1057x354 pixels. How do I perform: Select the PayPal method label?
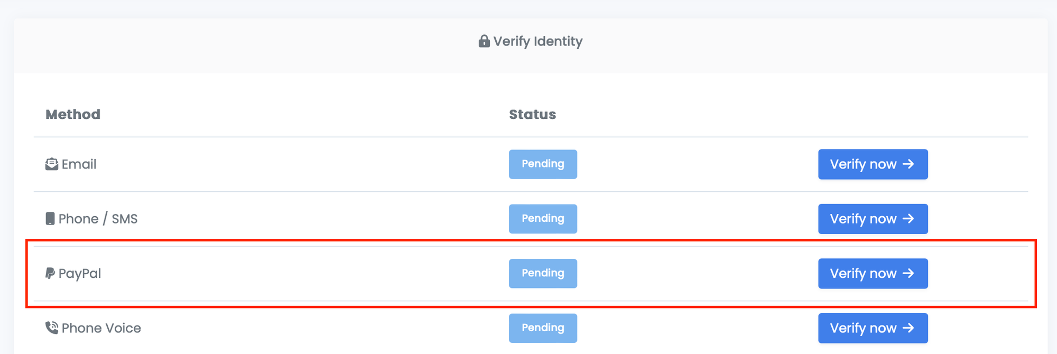[x=80, y=274]
